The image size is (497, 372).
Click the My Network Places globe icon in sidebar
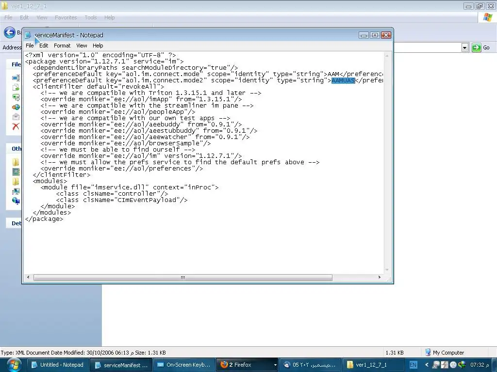(x=16, y=201)
